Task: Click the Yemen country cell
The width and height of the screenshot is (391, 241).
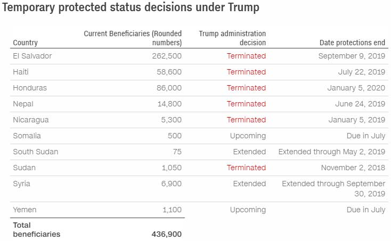Action: [25, 210]
